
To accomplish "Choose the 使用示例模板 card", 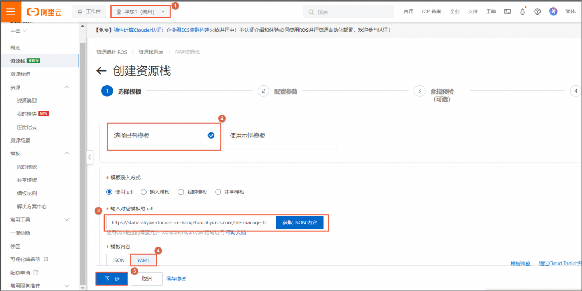I will point(280,137).
